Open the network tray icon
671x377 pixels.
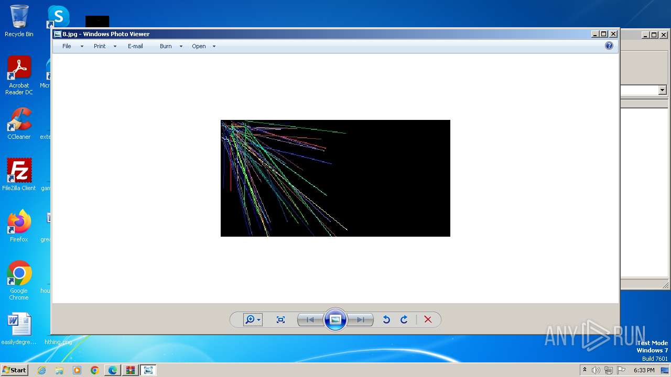[609, 370]
